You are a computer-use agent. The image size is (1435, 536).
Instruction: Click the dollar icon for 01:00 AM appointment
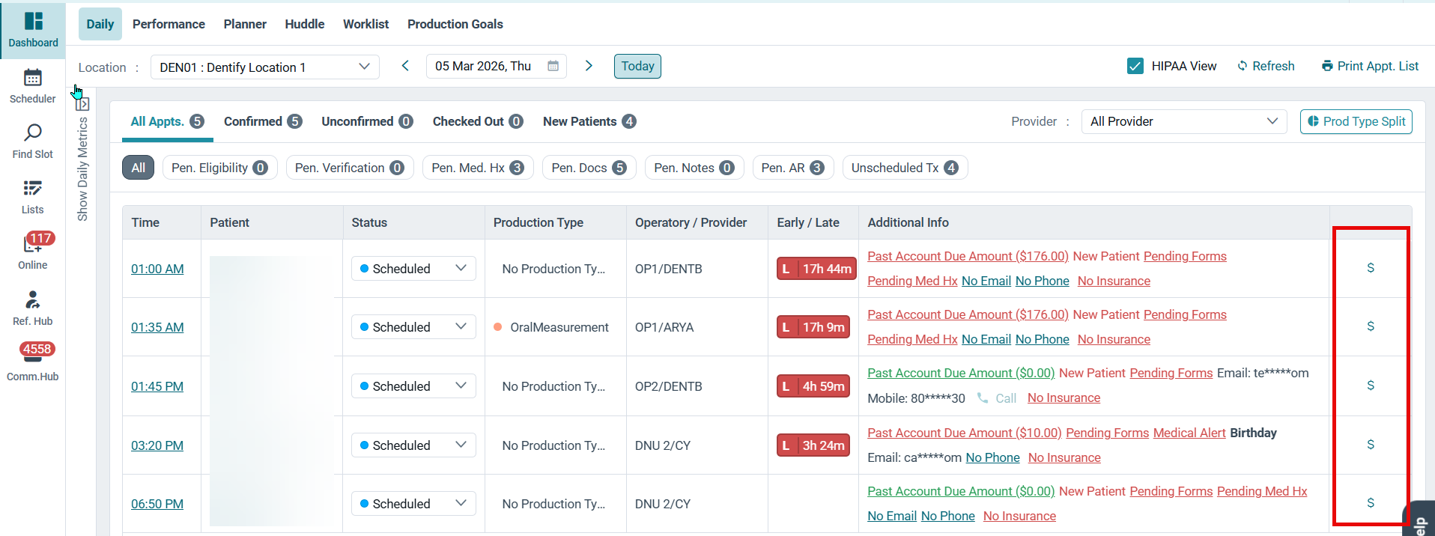1371,268
